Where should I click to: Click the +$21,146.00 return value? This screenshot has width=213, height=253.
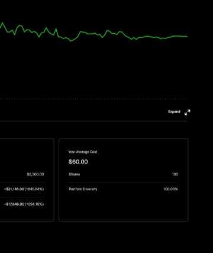pyautogui.click(x=24, y=189)
